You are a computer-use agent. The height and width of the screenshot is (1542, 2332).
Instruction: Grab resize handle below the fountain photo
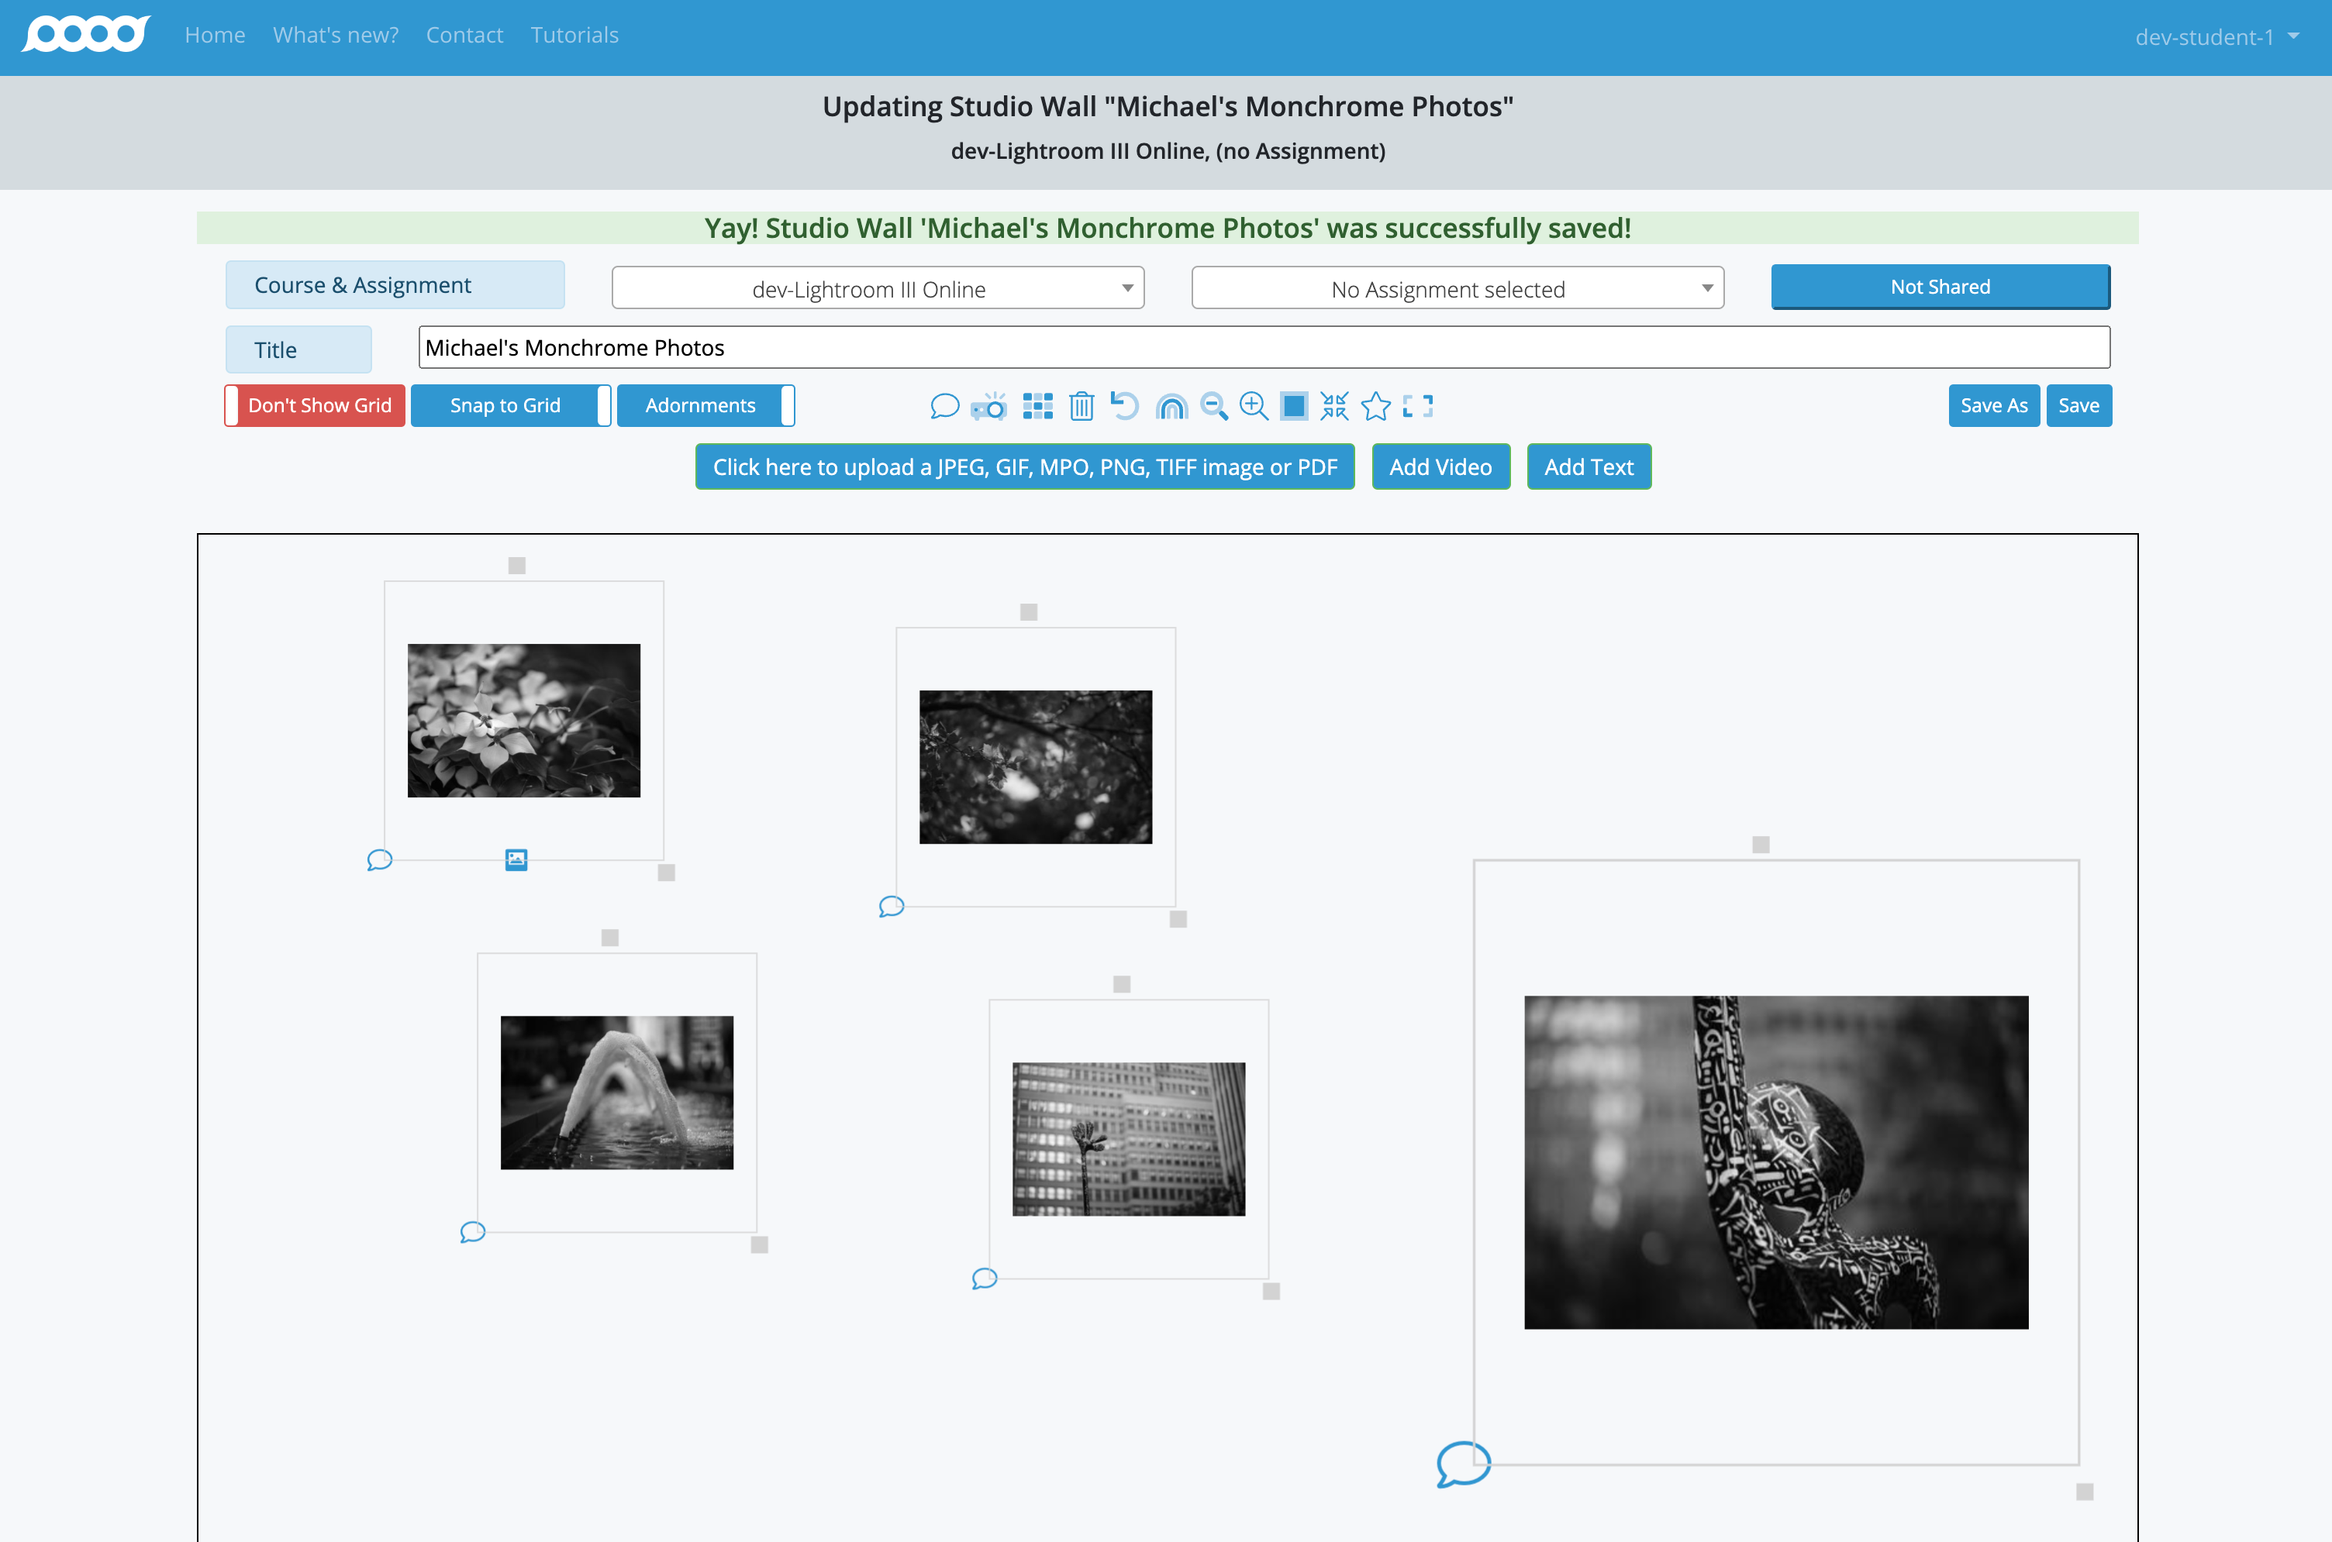pyautogui.click(x=760, y=1245)
